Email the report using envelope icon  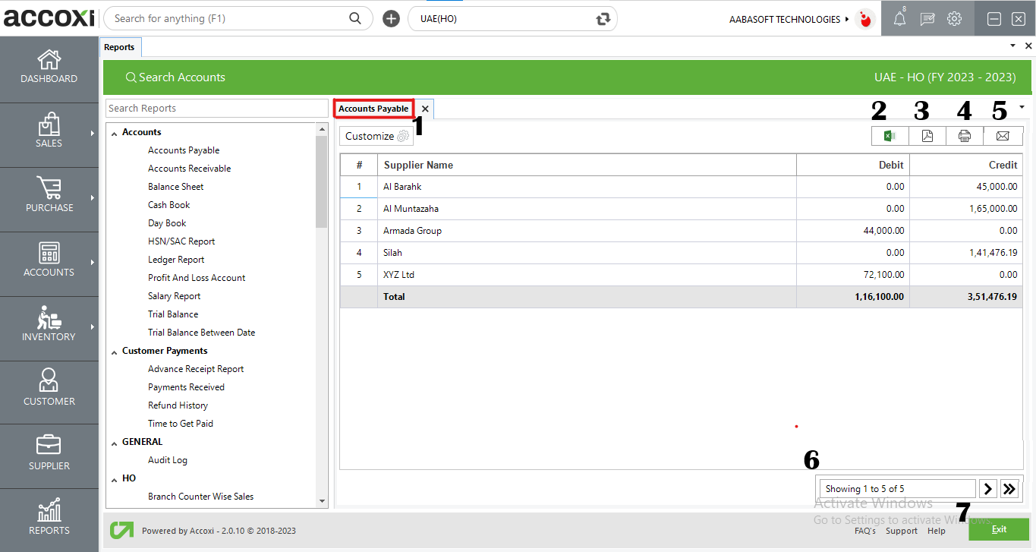1003,136
